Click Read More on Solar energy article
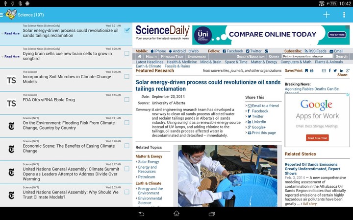 [12, 33]
